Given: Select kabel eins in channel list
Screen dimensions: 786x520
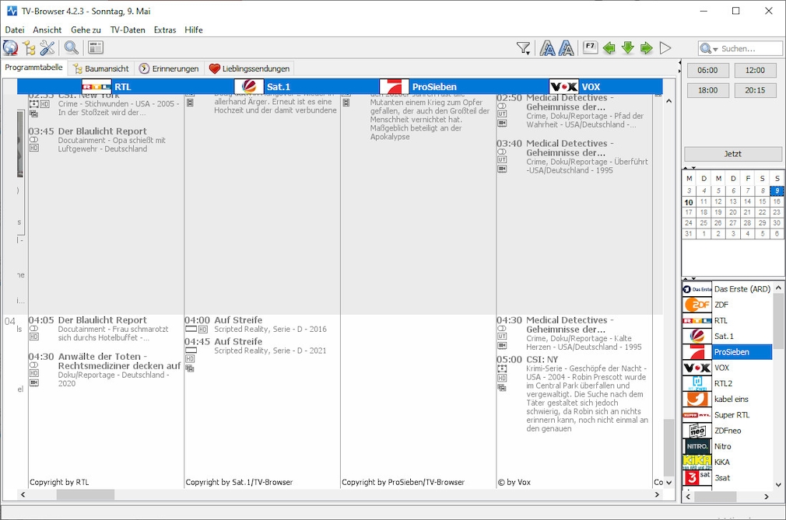Looking at the screenshot, I should pyautogui.click(x=733, y=399).
